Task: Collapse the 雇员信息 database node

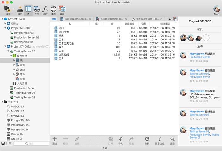Action: (x=11, y=56)
